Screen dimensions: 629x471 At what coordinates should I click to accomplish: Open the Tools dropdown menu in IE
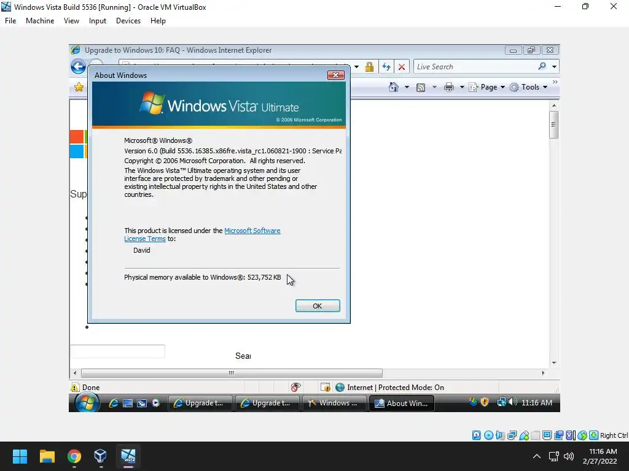pos(529,87)
